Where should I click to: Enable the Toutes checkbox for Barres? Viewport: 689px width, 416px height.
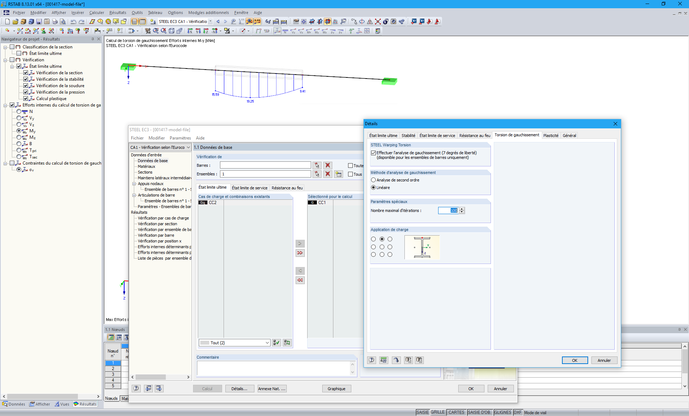coord(351,165)
